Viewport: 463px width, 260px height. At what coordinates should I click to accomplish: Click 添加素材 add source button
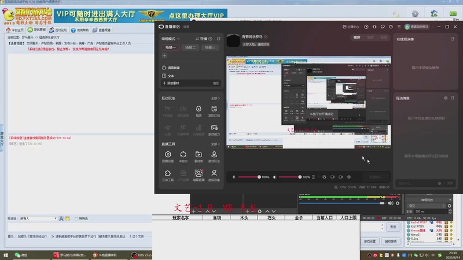click(x=171, y=83)
